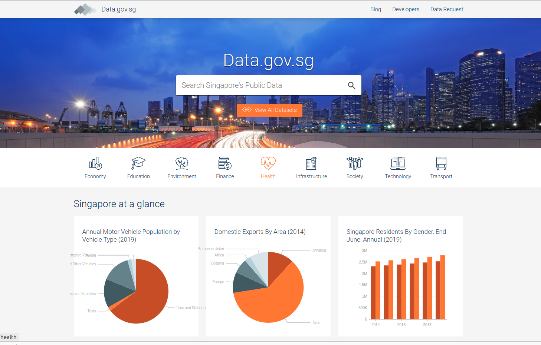The height and width of the screenshot is (345, 541).
Task: Select the Health heartbeat icon
Action: (x=268, y=163)
